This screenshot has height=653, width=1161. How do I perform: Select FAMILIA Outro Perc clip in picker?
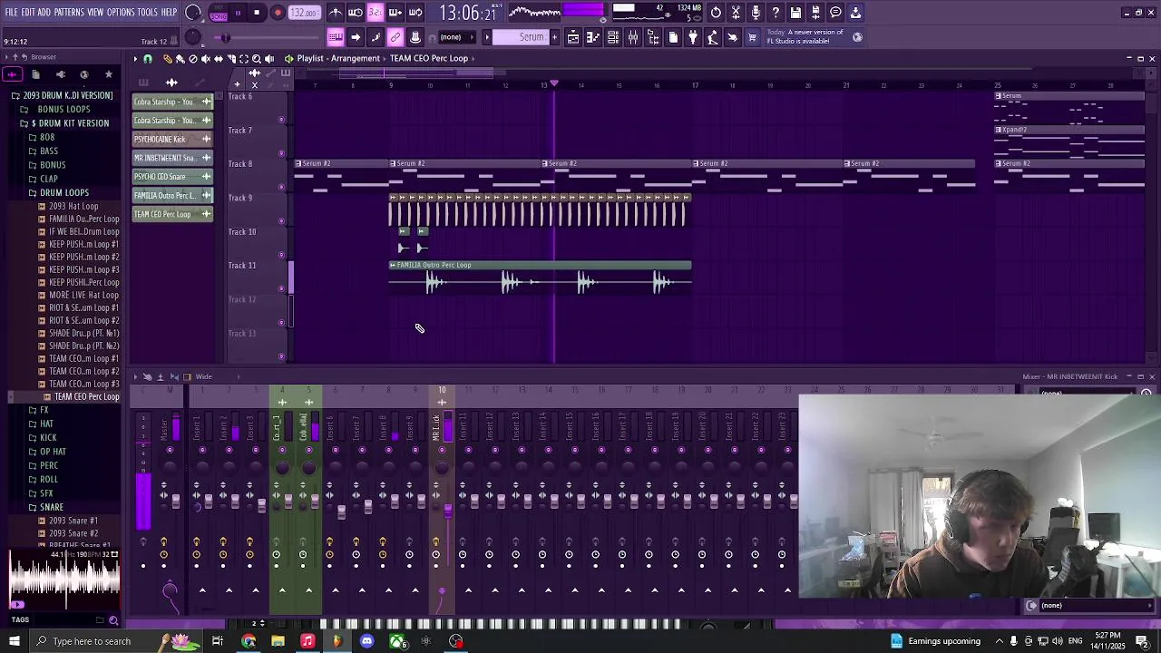pyautogui.click(x=172, y=195)
